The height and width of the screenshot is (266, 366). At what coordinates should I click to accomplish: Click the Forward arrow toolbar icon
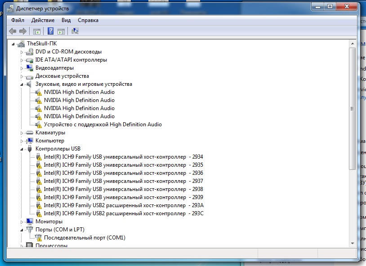(x=23, y=31)
